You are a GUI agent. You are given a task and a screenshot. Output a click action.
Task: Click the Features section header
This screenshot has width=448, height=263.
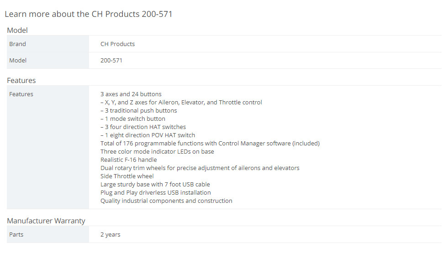click(21, 80)
